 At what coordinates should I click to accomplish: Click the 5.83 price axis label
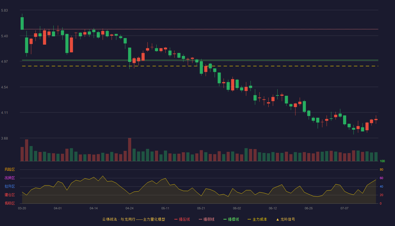[x=4, y=10]
